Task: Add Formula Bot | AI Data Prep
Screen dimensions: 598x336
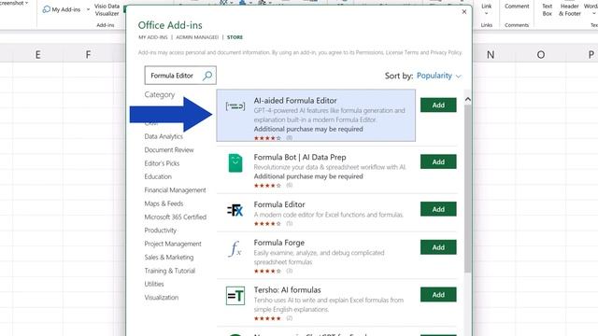Action: click(438, 161)
